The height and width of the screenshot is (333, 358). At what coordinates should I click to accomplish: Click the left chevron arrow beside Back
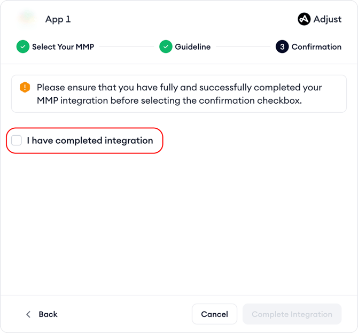(28, 314)
